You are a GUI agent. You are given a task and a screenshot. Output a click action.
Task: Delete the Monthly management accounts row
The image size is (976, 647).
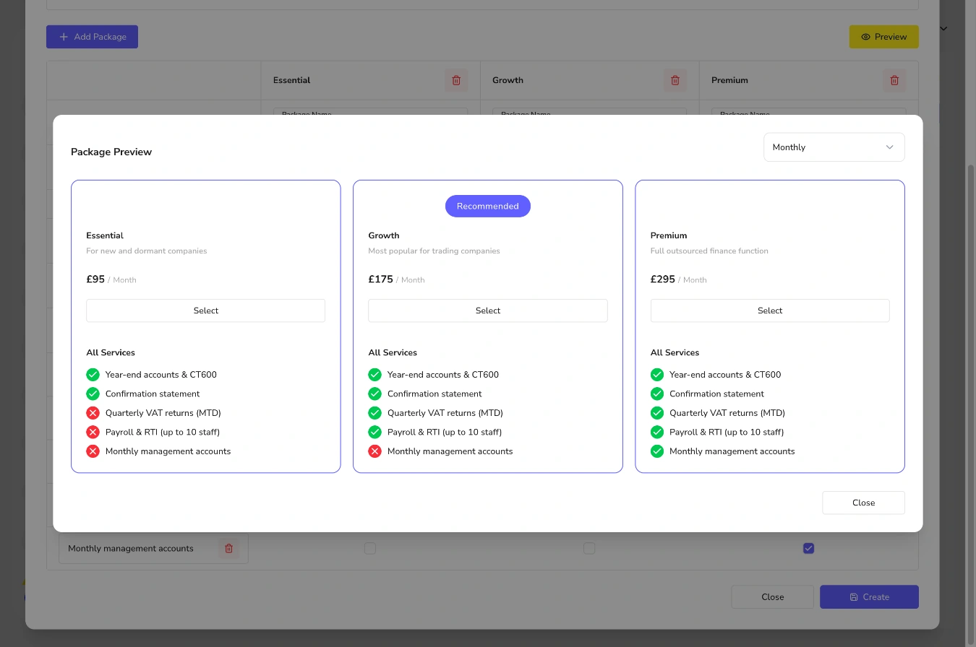tap(228, 549)
